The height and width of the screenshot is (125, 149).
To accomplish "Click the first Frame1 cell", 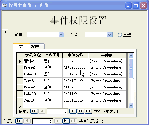I will [x=33, y=67].
